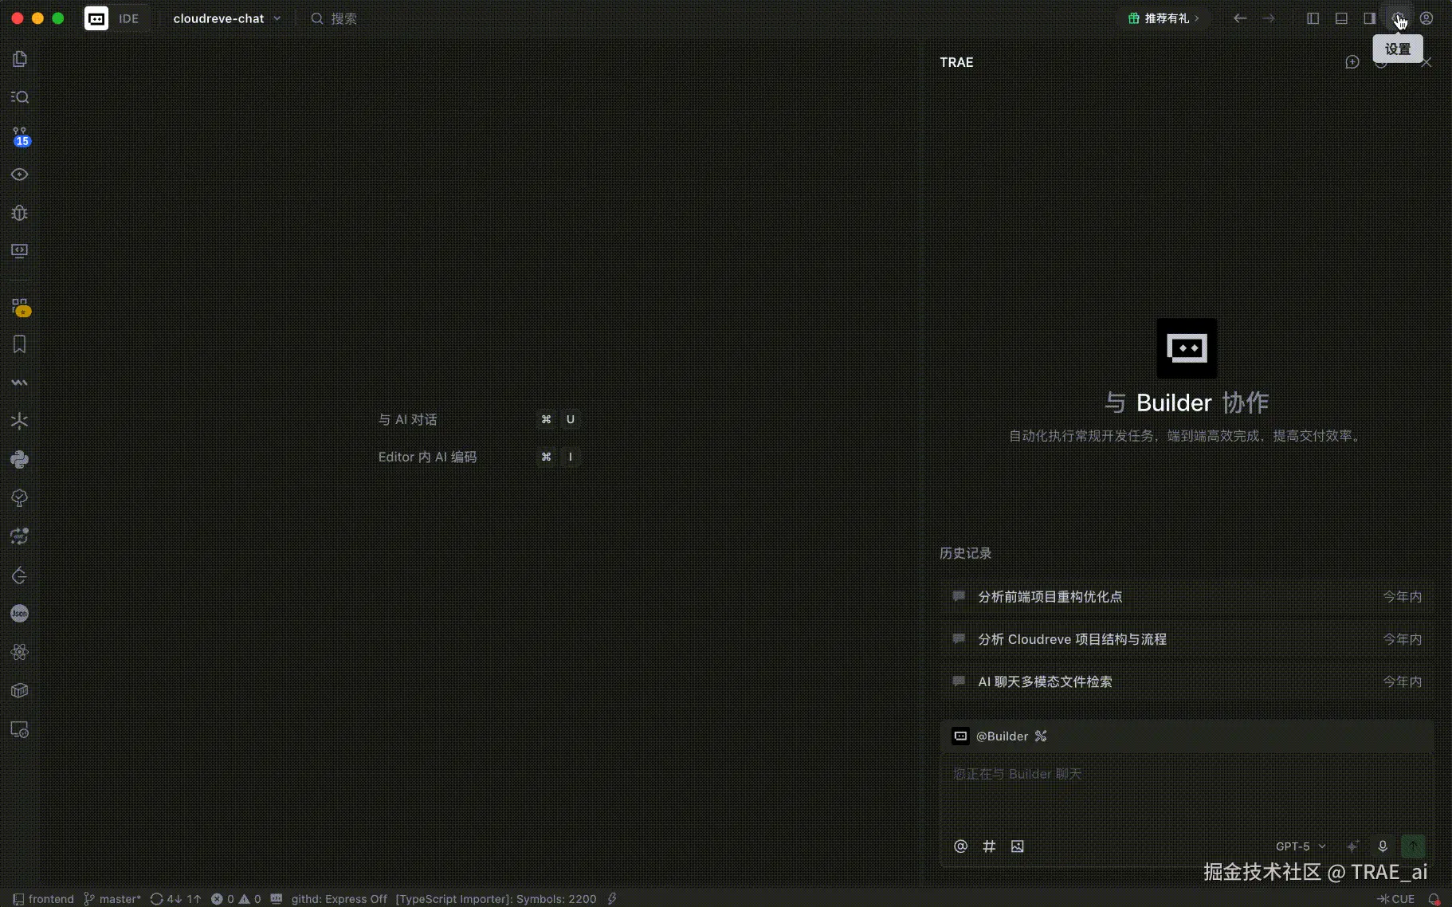Click the sparkle optimize prompt icon
1452x907 pixels.
tap(1352, 846)
